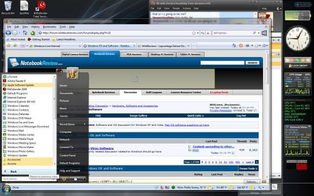The image size is (314, 196).
Task: Click the SEARCH button on NotebookReview header
Action: click(252, 63)
